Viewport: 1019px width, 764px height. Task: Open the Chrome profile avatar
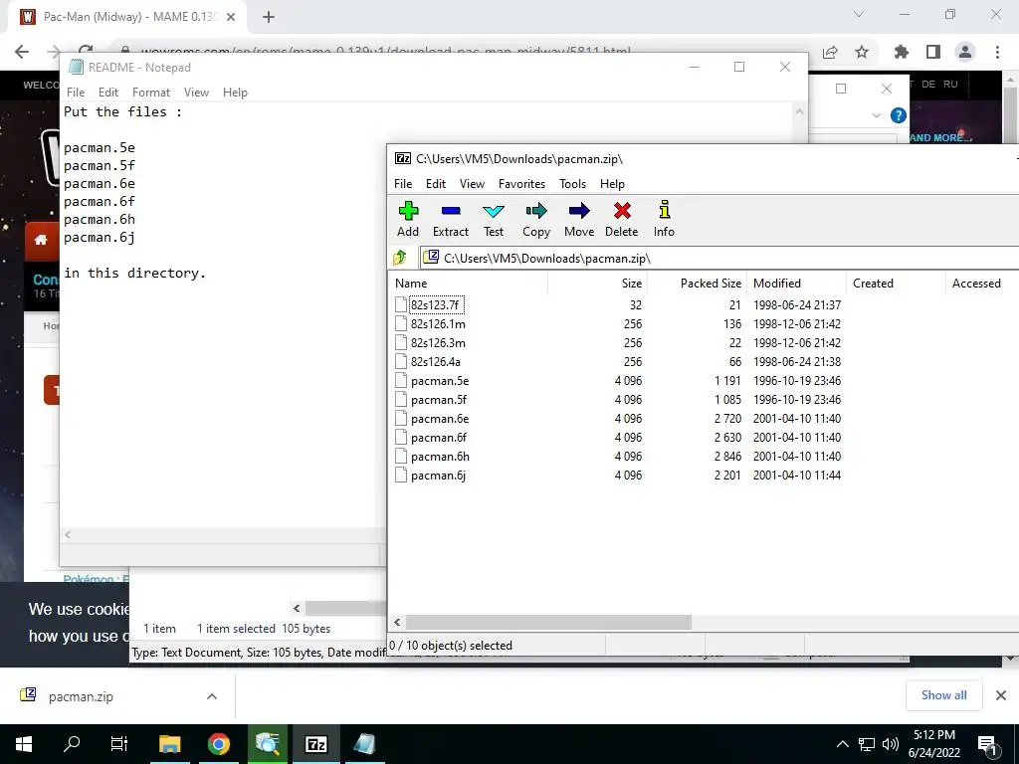[965, 52]
